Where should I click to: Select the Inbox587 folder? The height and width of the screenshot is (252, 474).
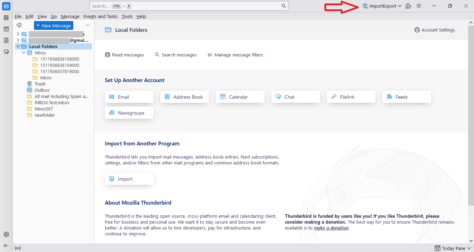44,109
